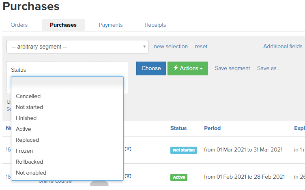
Task: Click the Save segment link
Action: click(x=232, y=68)
